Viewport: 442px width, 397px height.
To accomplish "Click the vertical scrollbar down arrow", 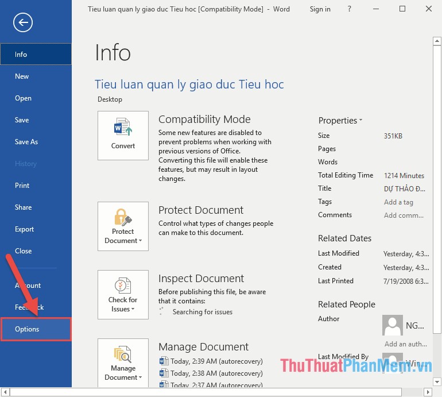I will click(x=437, y=382).
